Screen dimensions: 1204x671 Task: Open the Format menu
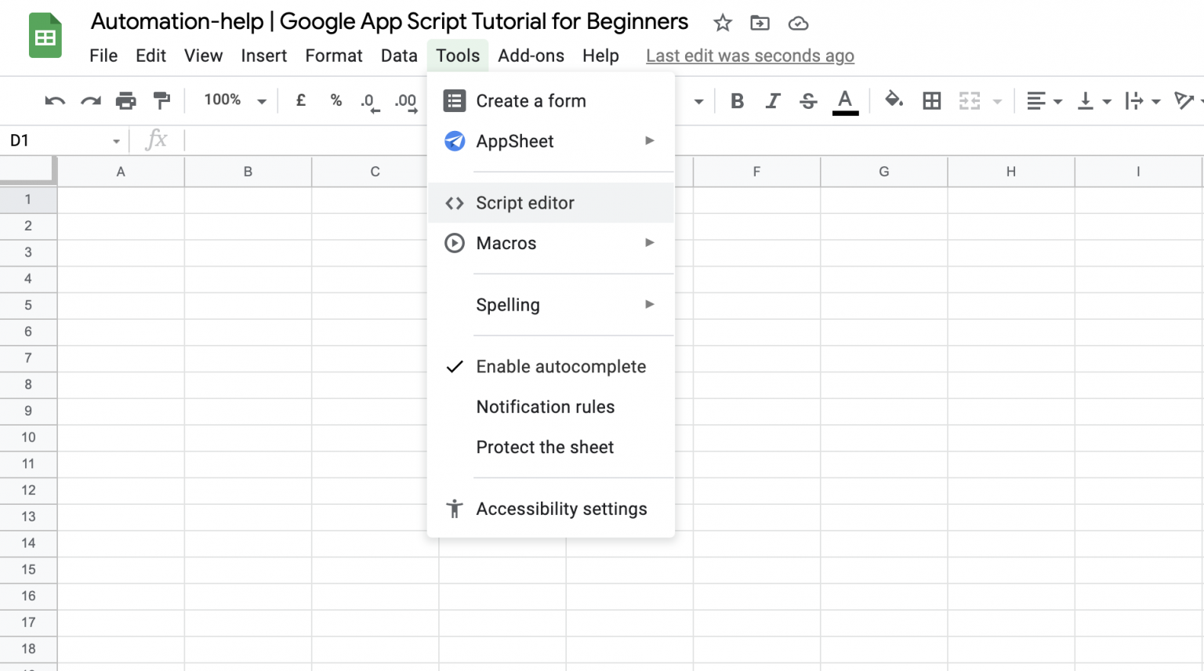(x=333, y=55)
